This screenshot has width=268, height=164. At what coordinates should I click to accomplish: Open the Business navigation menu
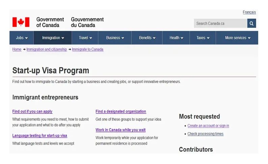coord(115,38)
